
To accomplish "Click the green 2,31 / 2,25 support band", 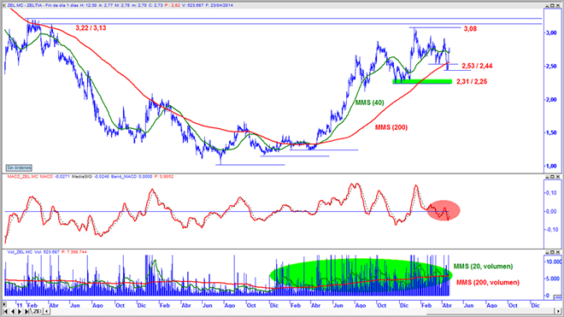I will click(x=422, y=82).
